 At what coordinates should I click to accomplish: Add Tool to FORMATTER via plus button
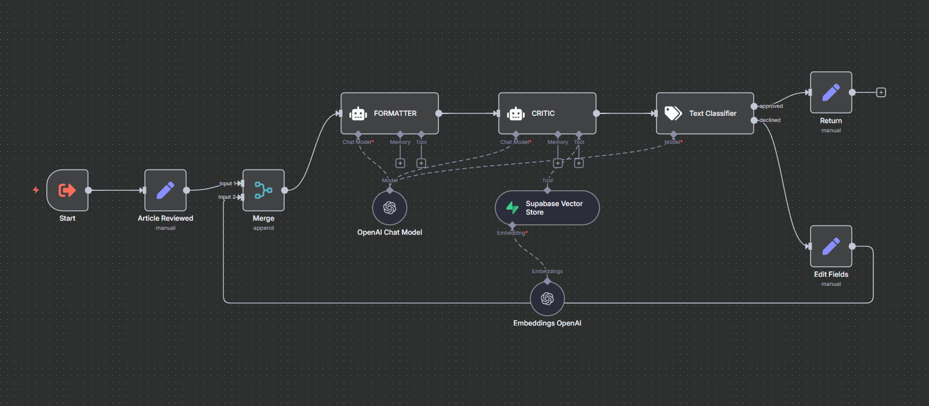(x=421, y=163)
